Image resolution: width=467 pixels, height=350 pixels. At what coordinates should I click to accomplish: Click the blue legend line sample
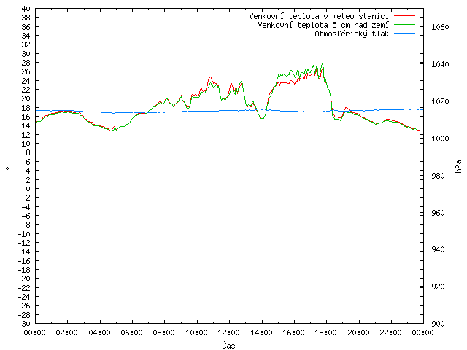tap(404, 34)
